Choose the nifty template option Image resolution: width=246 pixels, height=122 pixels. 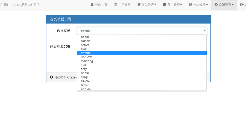142,69
